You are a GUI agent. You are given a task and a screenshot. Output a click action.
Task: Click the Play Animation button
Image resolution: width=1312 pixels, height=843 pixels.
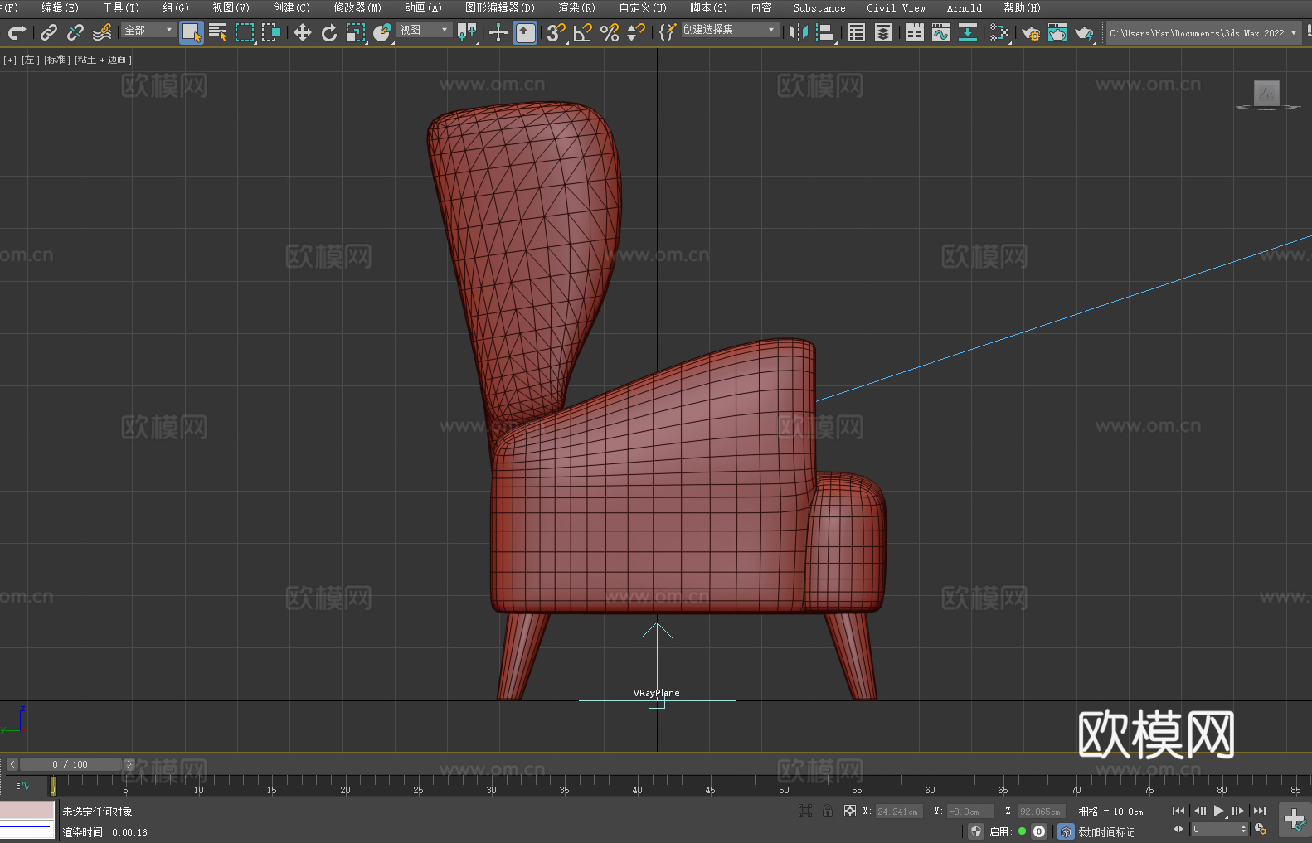point(1219,811)
